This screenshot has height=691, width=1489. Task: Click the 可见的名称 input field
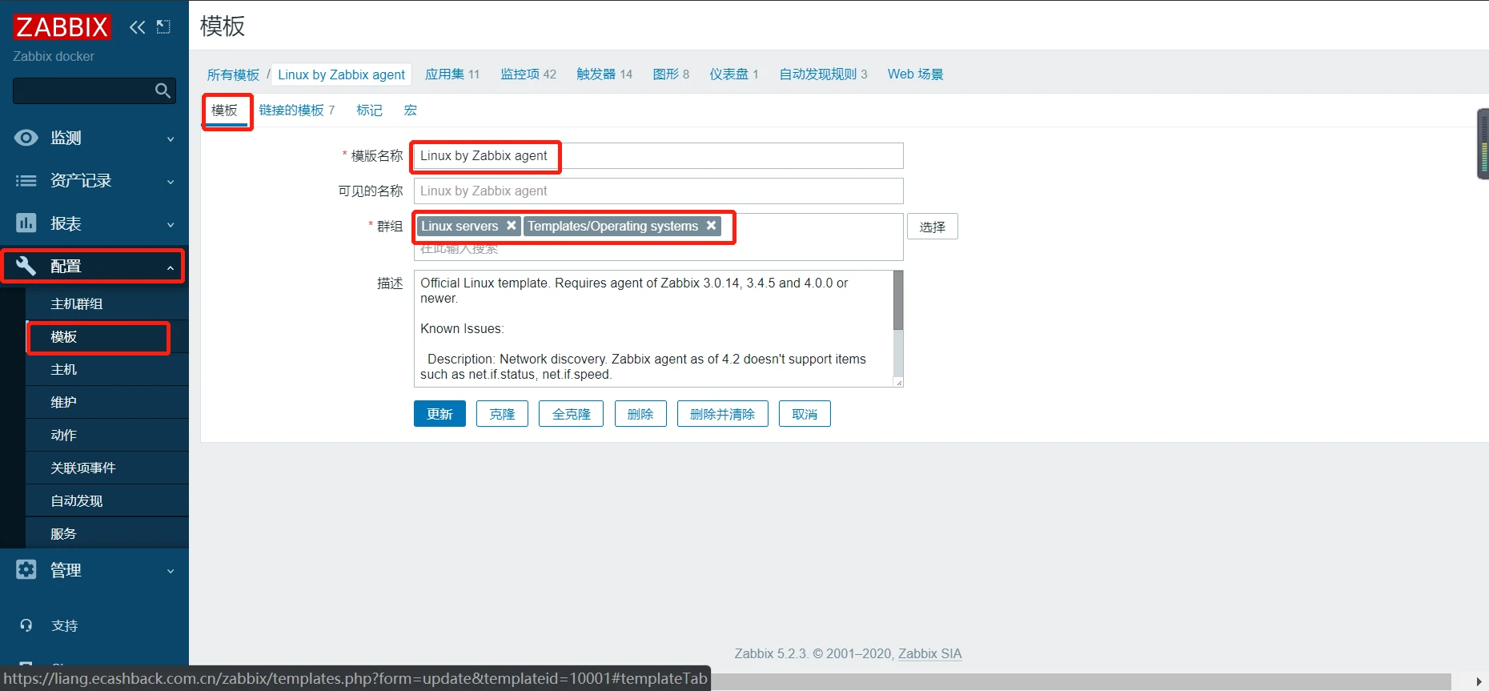(x=658, y=191)
